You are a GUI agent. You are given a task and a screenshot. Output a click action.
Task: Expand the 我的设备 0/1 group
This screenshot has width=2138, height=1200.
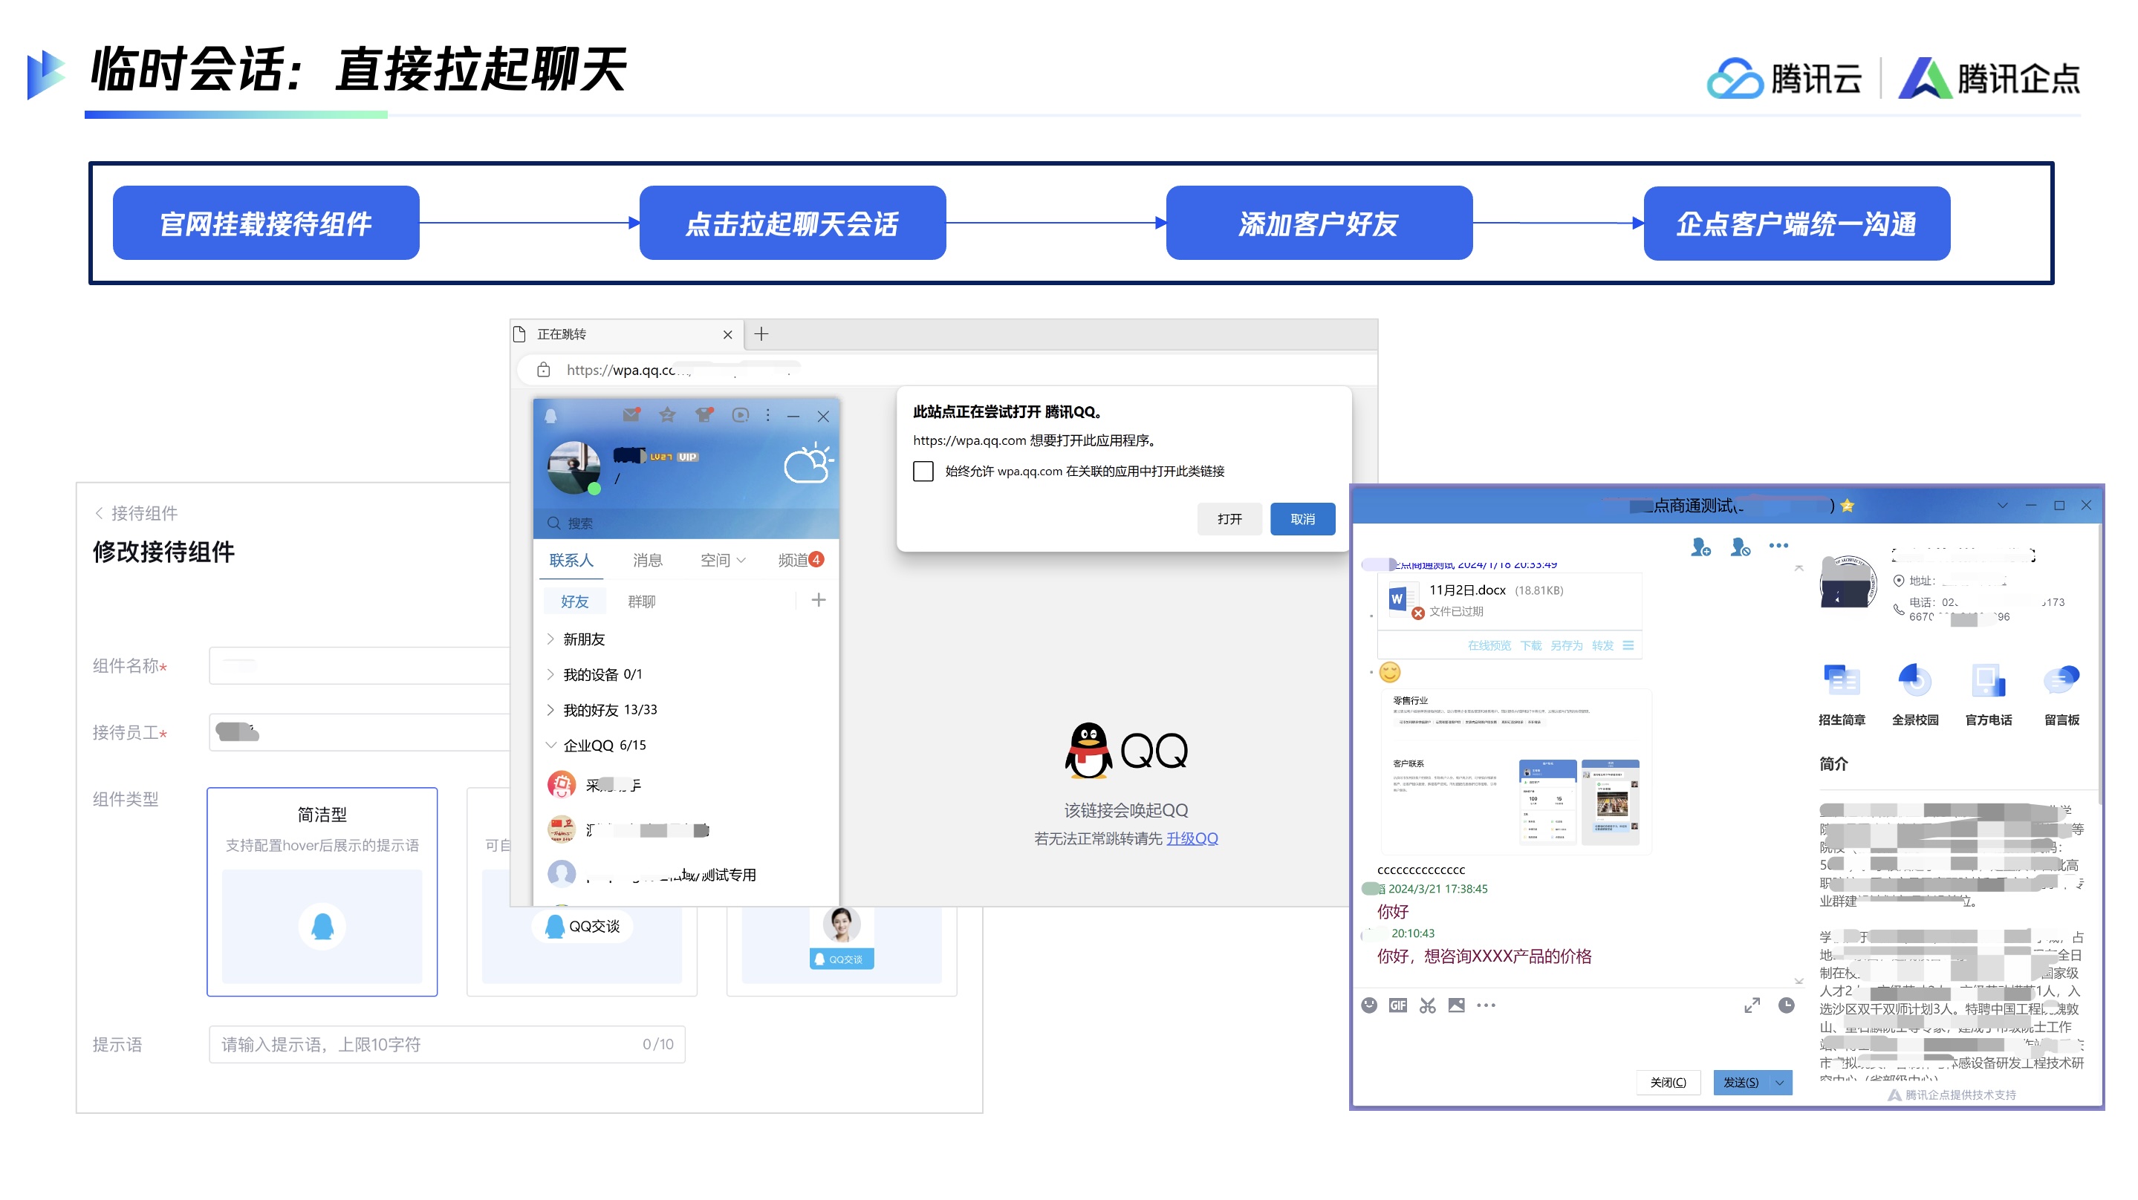550,674
